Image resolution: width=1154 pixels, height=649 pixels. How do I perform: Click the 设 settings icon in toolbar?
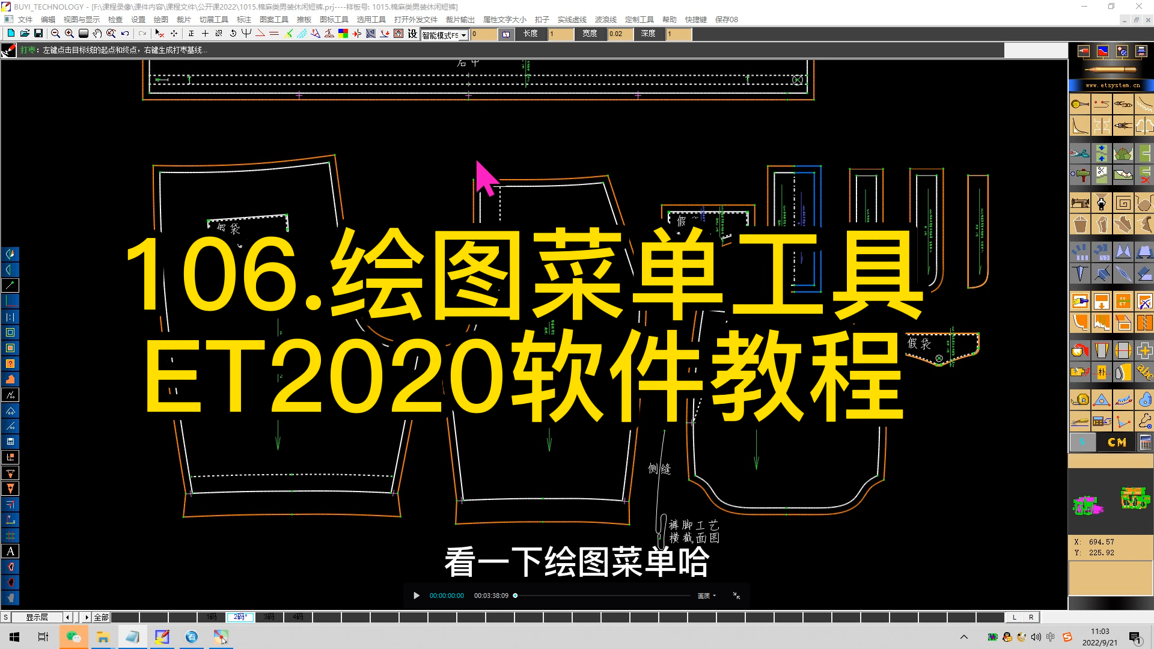tap(412, 34)
